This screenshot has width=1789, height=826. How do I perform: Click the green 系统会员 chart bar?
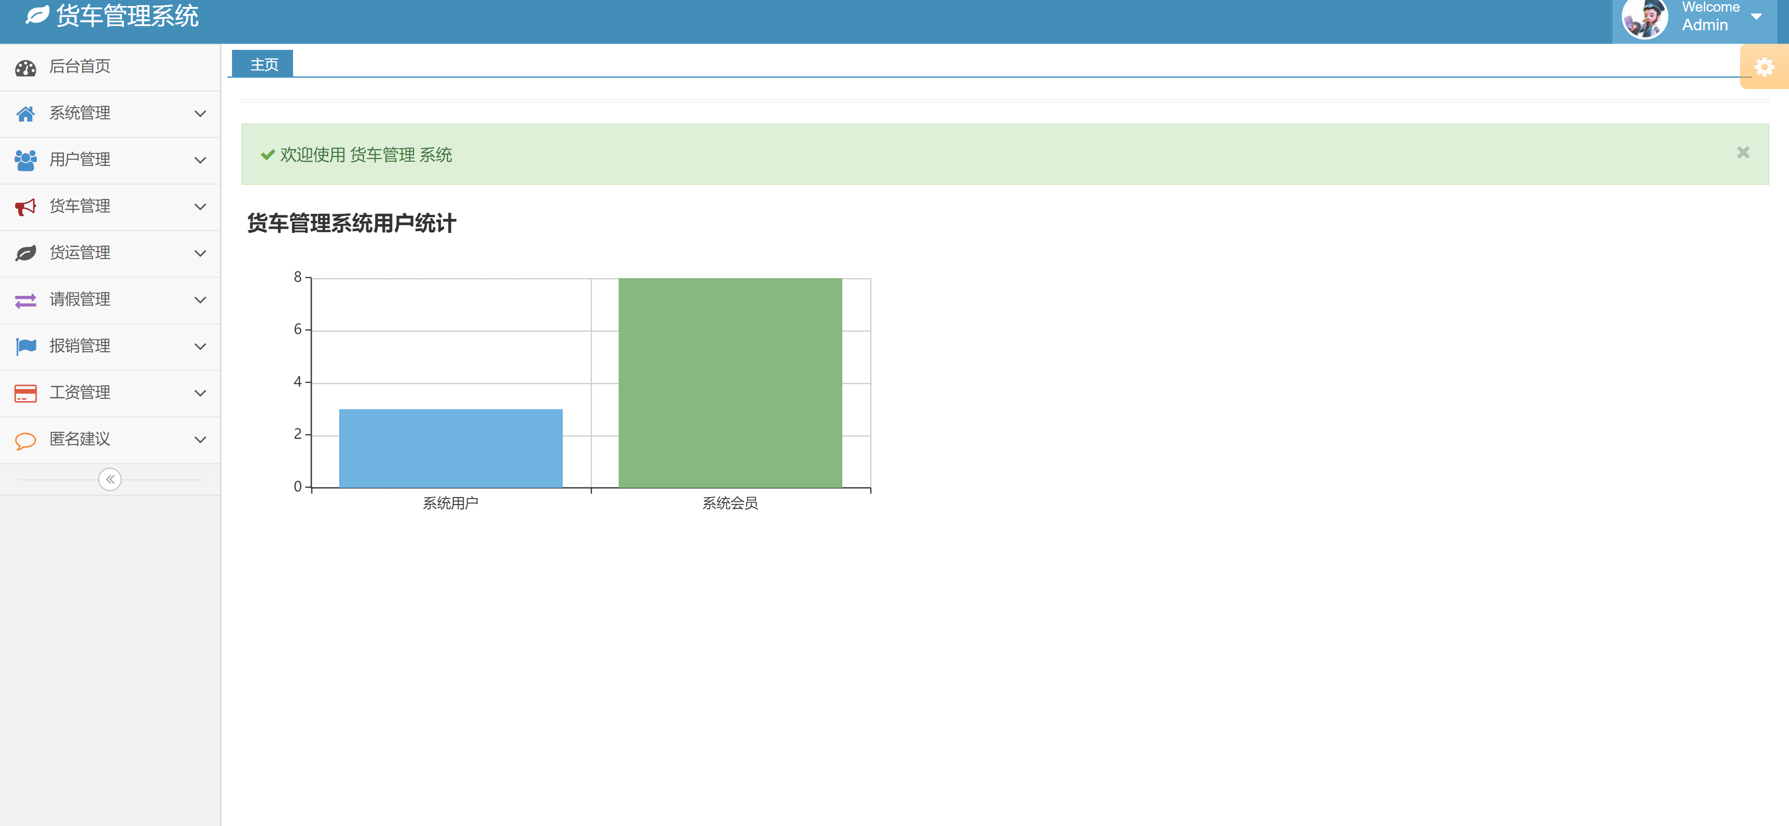pyautogui.click(x=730, y=383)
